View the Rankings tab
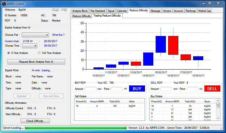Screen dimensions: 226x133 (191, 11)
